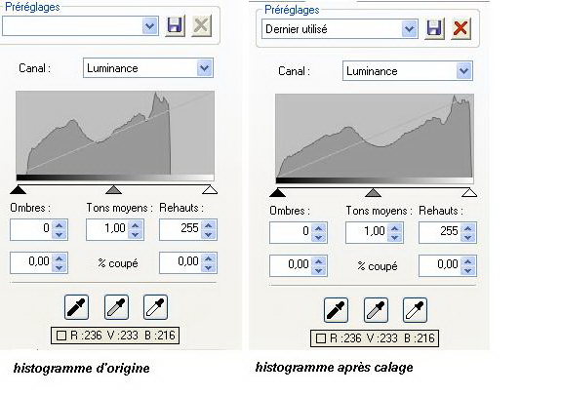The width and height of the screenshot is (561, 396).
Task: Select the white point eyedropper in left panel
Action: click(x=156, y=307)
